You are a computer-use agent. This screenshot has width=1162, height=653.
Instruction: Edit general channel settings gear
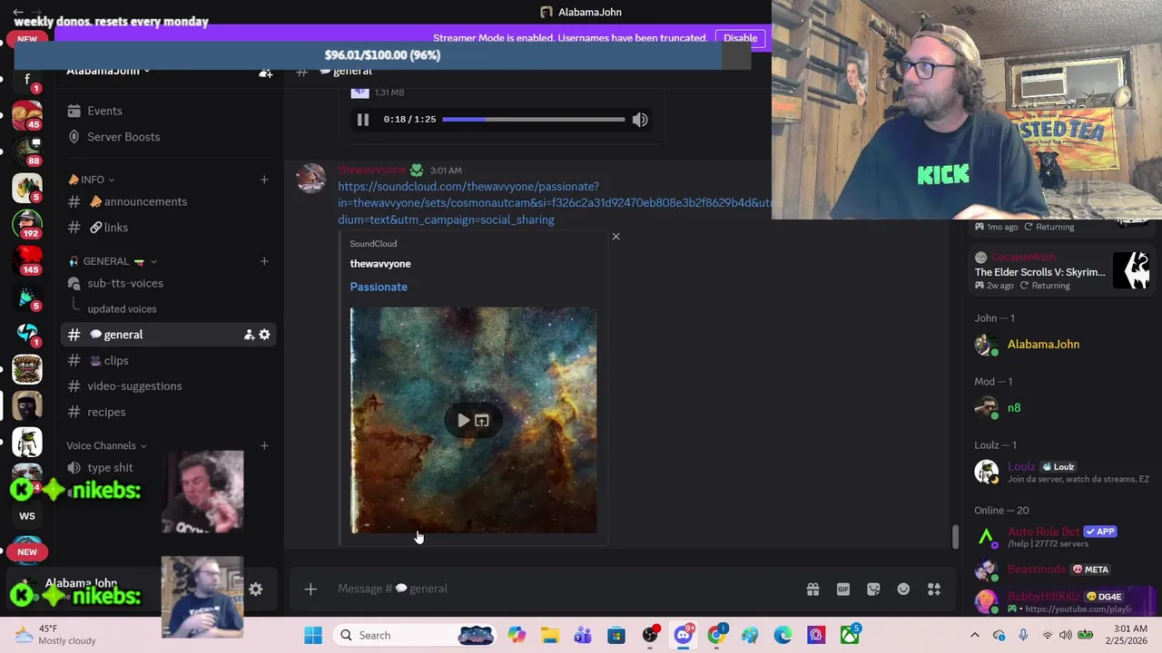(x=264, y=335)
